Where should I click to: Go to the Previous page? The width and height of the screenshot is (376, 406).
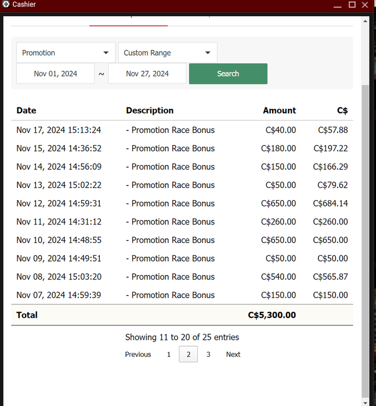(138, 354)
